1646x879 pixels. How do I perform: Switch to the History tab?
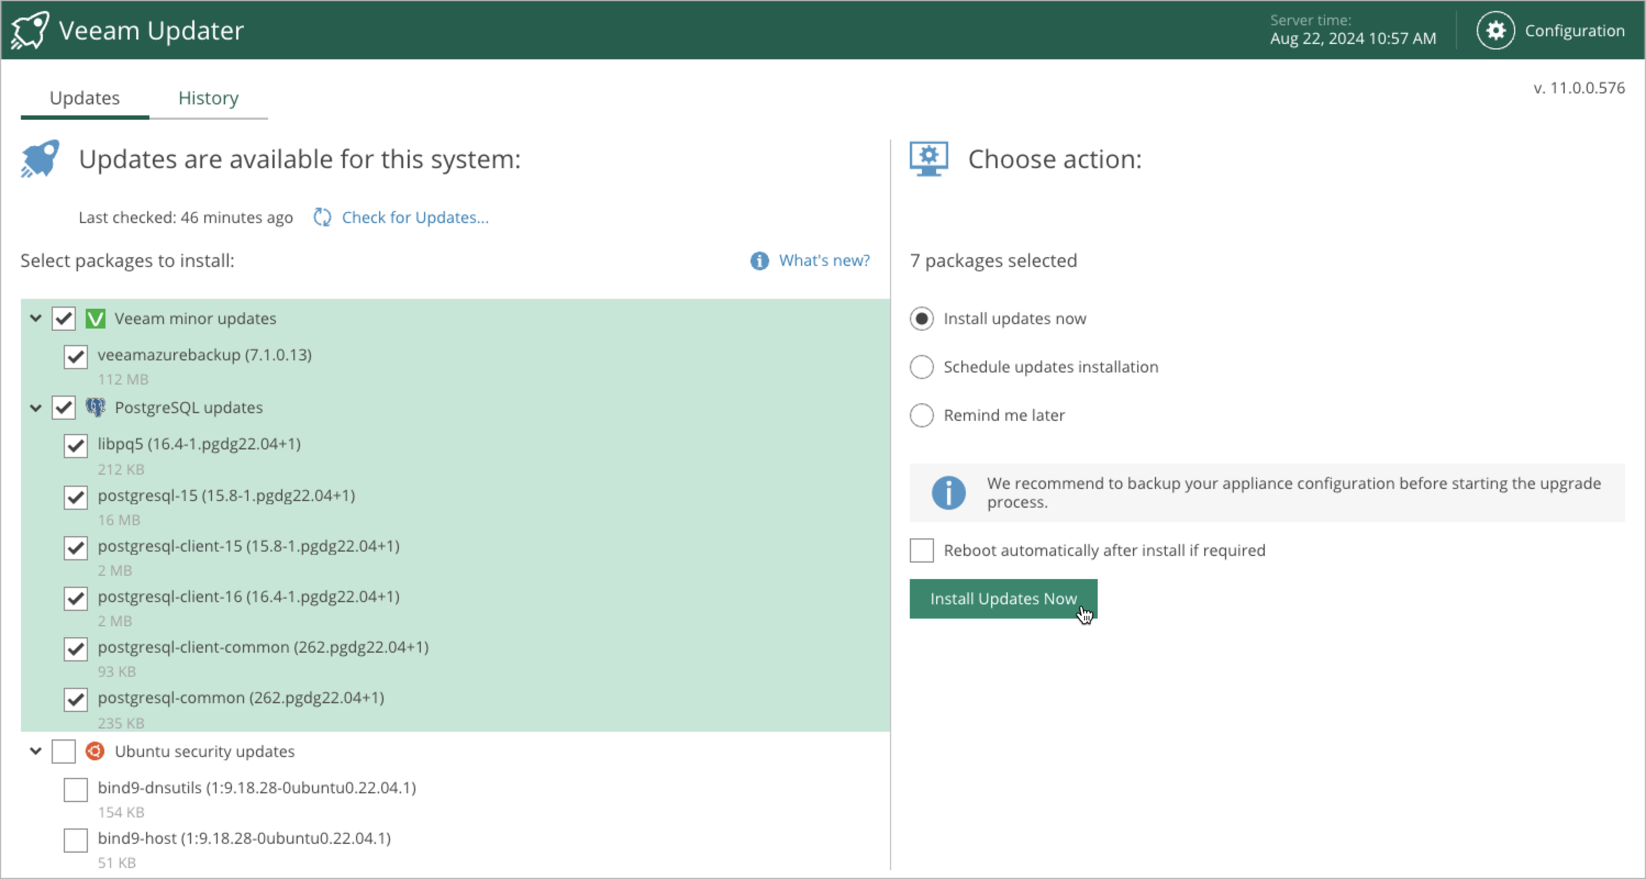pos(208,98)
